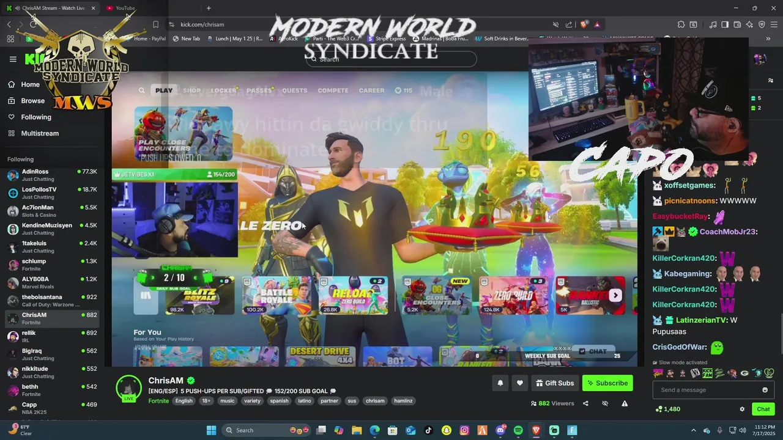Open rellik channel in Following list

pos(52,336)
